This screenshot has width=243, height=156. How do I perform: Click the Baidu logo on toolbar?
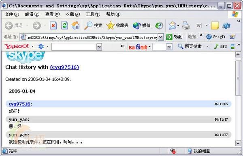click(138, 47)
